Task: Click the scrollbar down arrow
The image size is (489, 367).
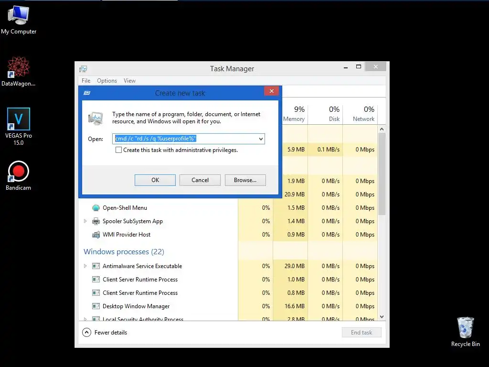Action: [x=382, y=317]
